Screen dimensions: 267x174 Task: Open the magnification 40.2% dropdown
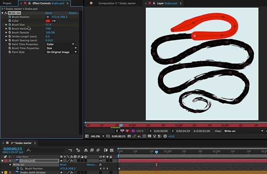97,136
